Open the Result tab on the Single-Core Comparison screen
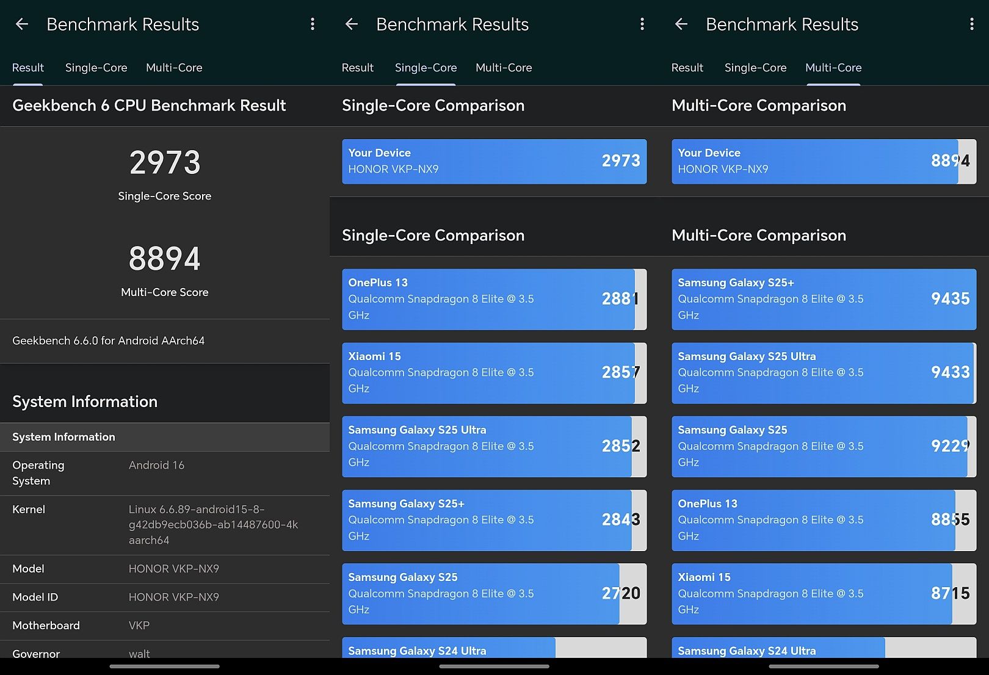Image resolution: width=989 pixels, height=675 pixels. point(358,68)
